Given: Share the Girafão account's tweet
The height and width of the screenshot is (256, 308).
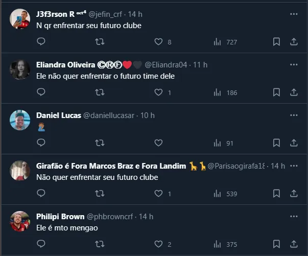Looking at the screenshot, I should tap(294, 194).
